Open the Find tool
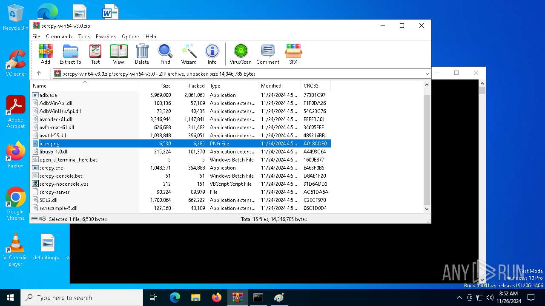 tap(165, 54)
